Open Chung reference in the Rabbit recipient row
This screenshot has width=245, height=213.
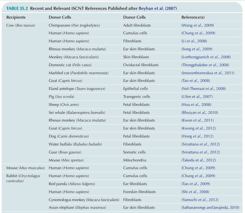click(198, 176)
